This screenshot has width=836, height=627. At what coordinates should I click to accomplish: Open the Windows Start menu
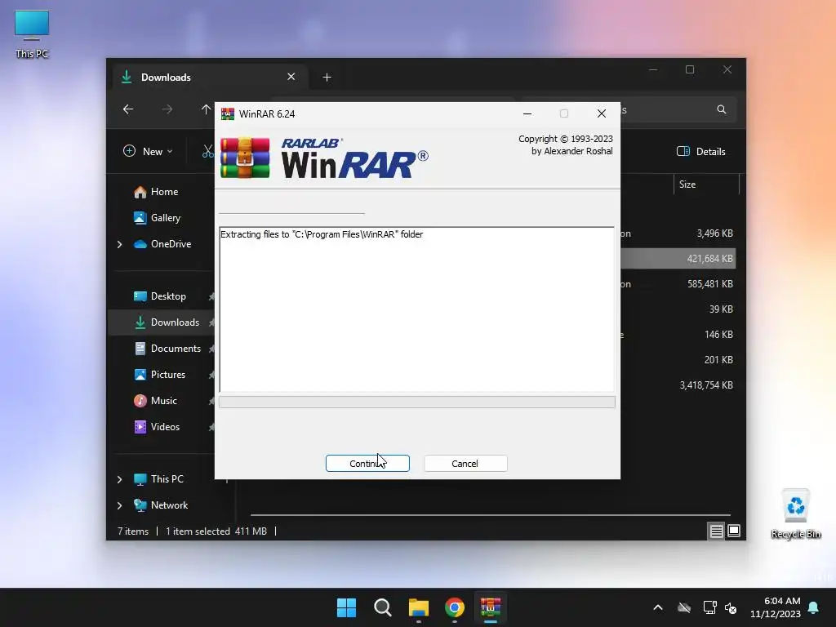(x=346, y=607)
